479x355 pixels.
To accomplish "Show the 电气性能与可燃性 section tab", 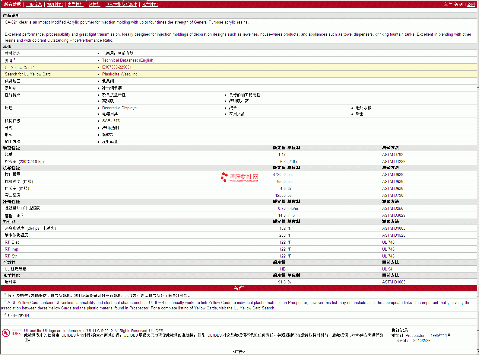I will click(121, 5).
